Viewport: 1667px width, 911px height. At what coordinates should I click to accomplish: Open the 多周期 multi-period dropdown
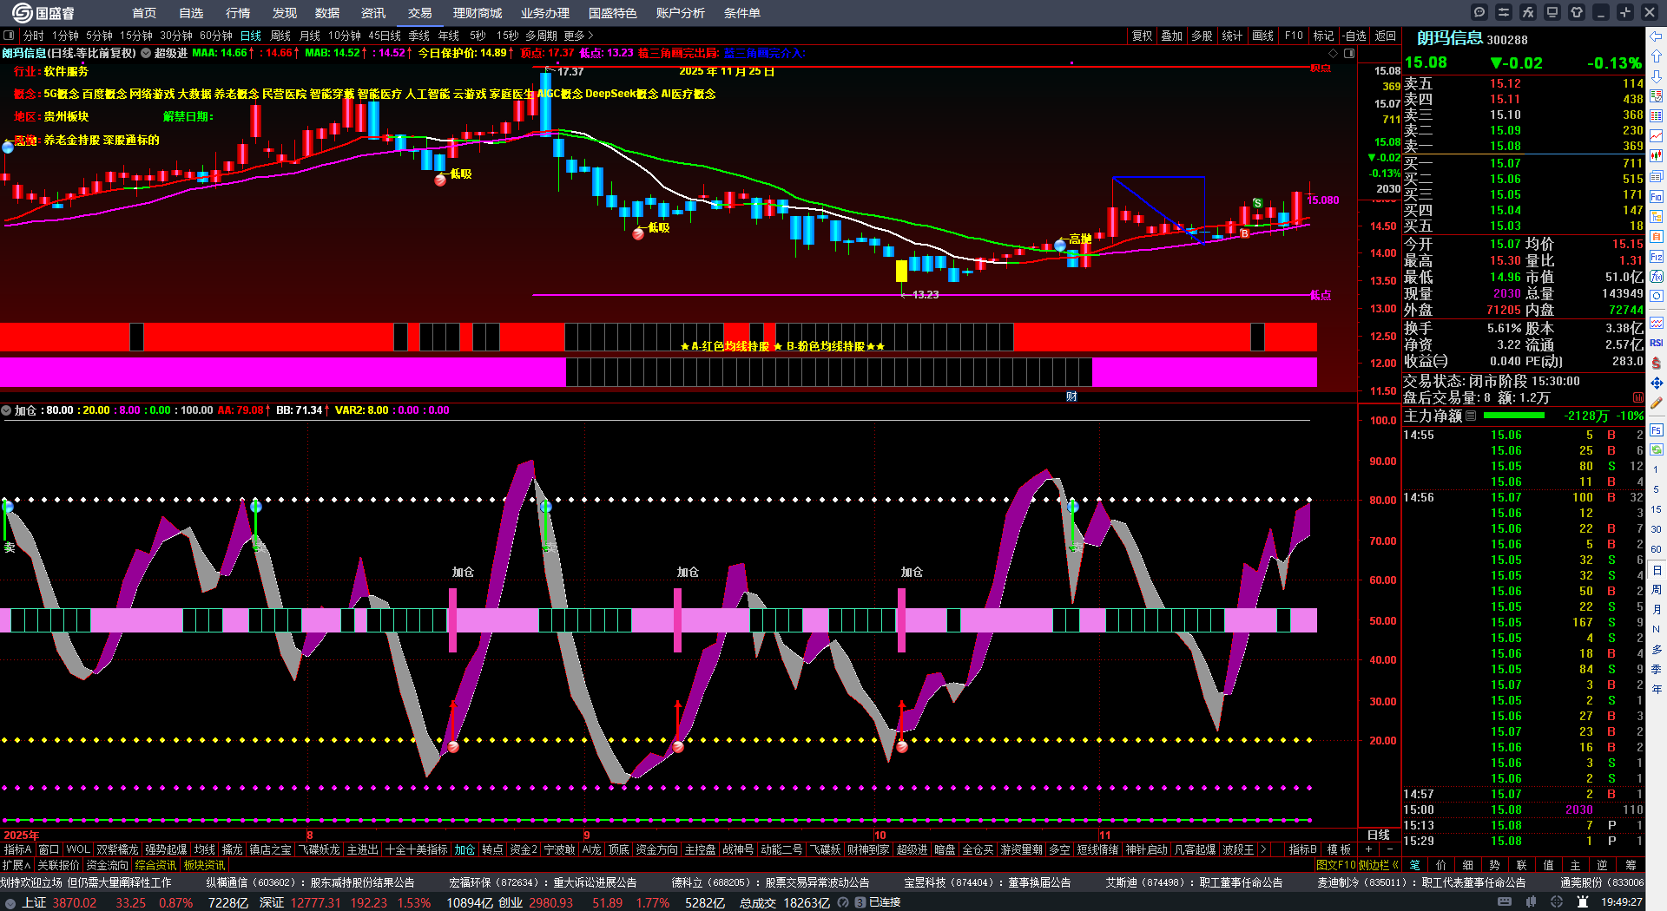pyautogui.click(x=541, y=36)
